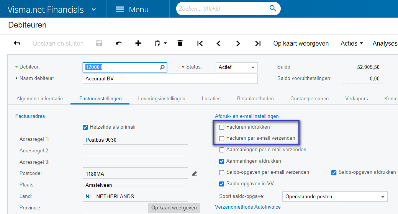Click the Provincie input field

point(114,208)
